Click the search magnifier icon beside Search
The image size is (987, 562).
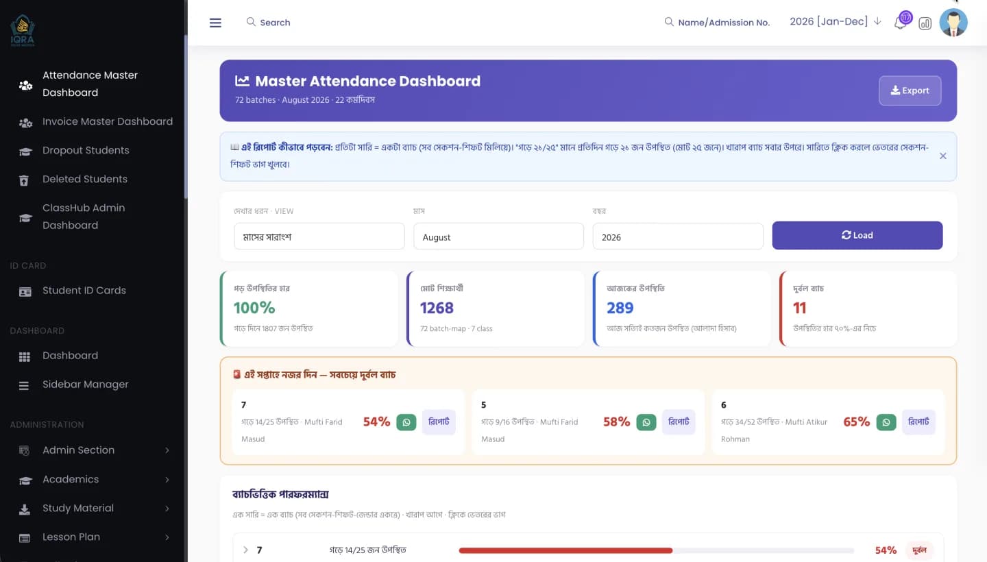251,22
